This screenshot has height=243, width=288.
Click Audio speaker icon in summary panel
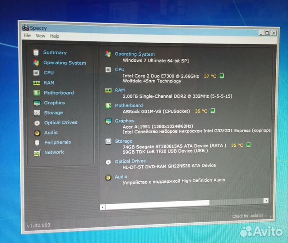click(108, 177)
